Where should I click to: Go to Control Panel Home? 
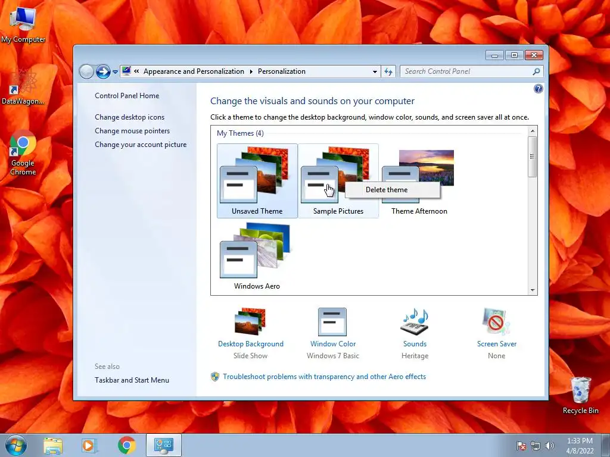(127, 96)
